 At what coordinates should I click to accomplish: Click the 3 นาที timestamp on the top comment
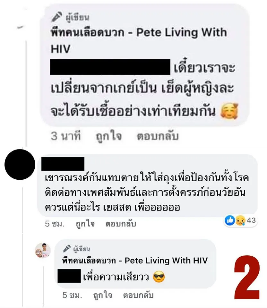pyautogui.click(x=65, y=136)
